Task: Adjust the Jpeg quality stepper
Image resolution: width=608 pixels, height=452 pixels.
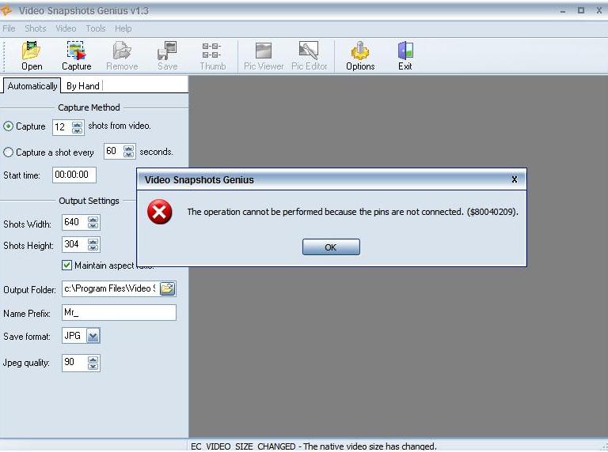Action: tap(93, 363)
